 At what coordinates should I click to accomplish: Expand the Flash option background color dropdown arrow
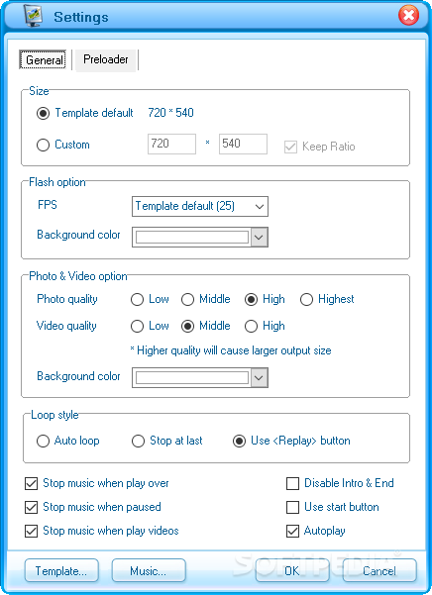point(259,238)
